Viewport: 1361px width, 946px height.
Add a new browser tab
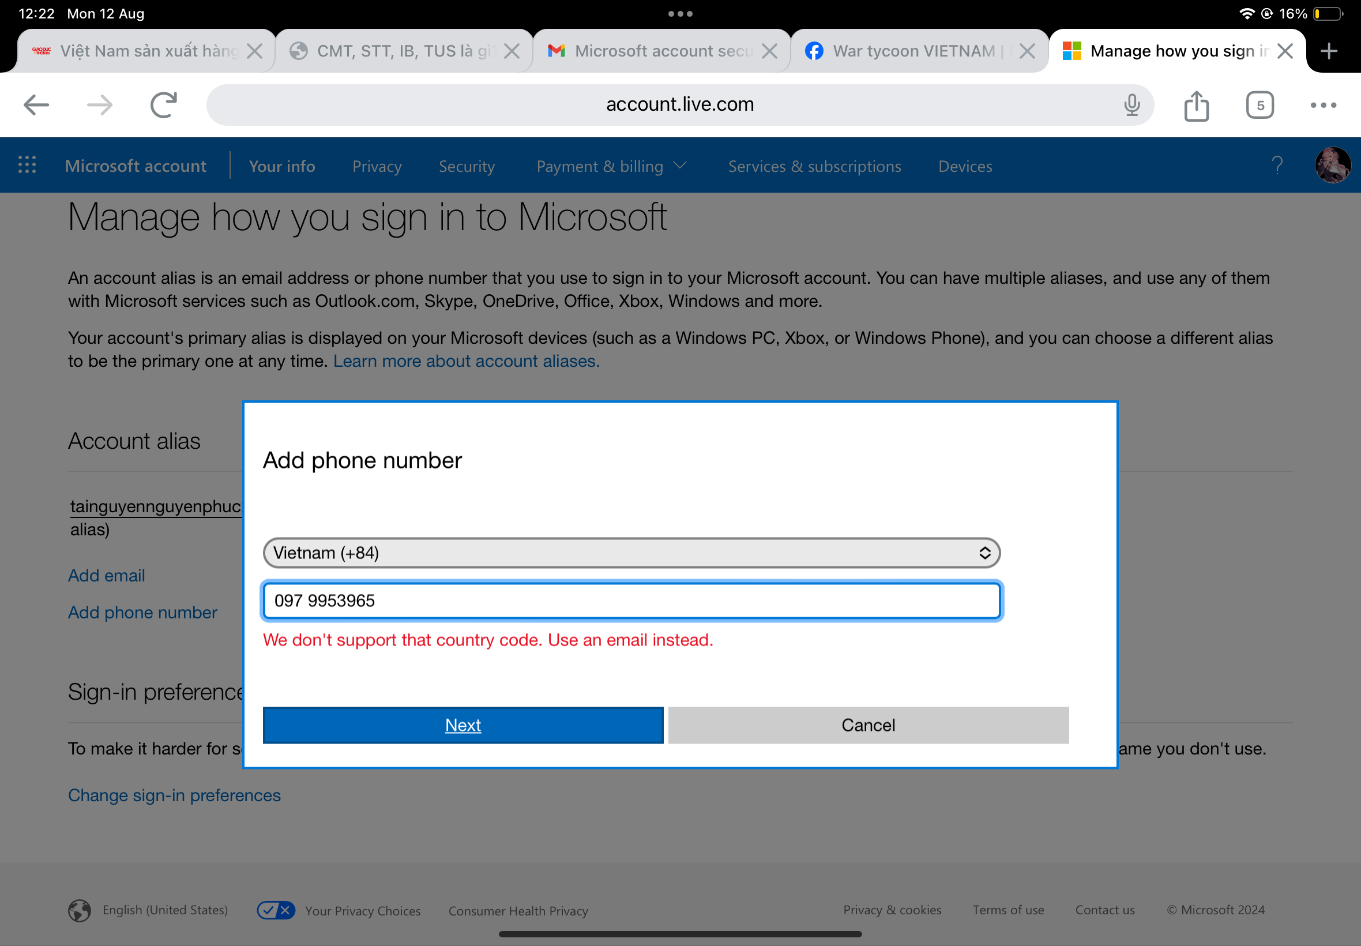[x=1328, y=51]
